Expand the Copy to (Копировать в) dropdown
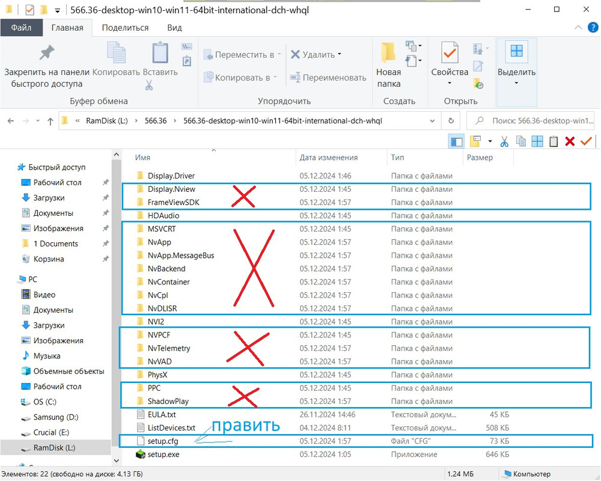601x481 pixels. pyautogui.click(x=275, y=78)
